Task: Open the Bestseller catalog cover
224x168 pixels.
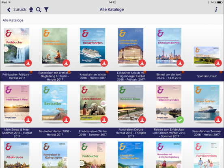Action: (x=54, y=103)
